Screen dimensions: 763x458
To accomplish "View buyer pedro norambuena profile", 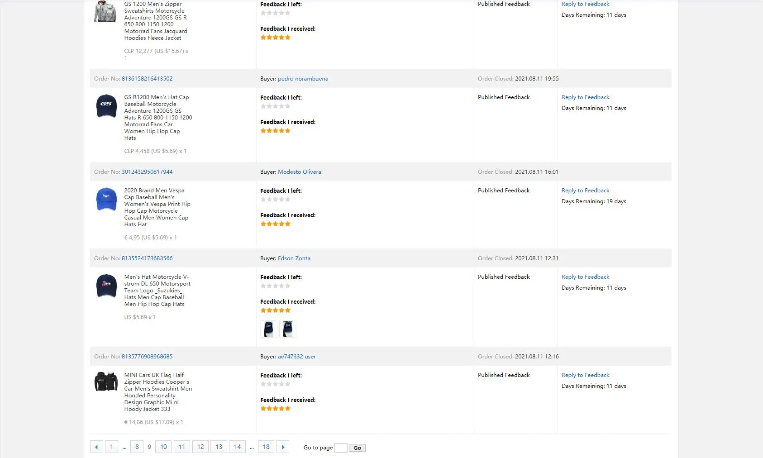I will 303,79.
